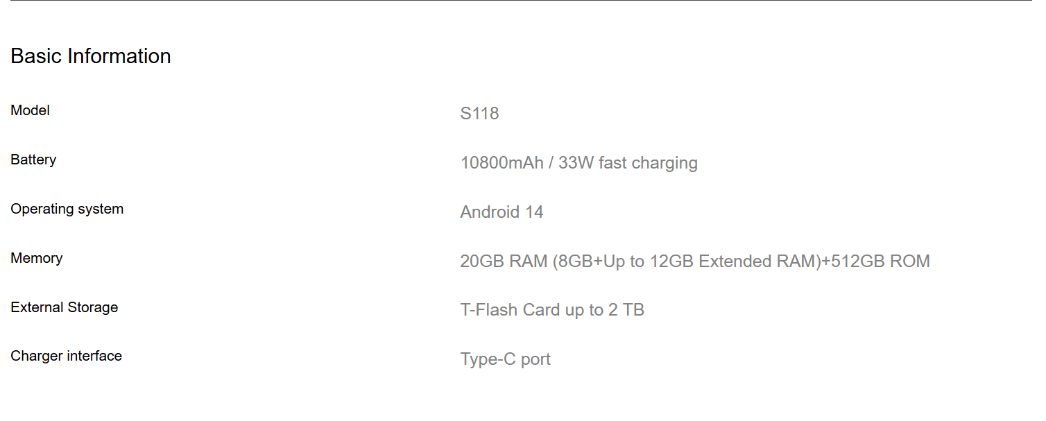The height and width of the screenshot is (421, 1046).
Task: Select the External Storage label
Action: [x=65, y=307]
